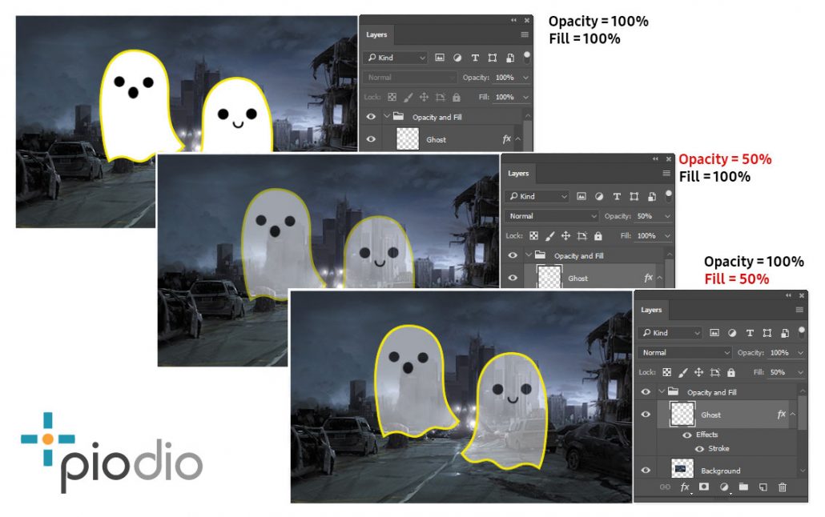Click type layer filter in top Layers panel
825x517 pixels.
(x=475, y=58)
